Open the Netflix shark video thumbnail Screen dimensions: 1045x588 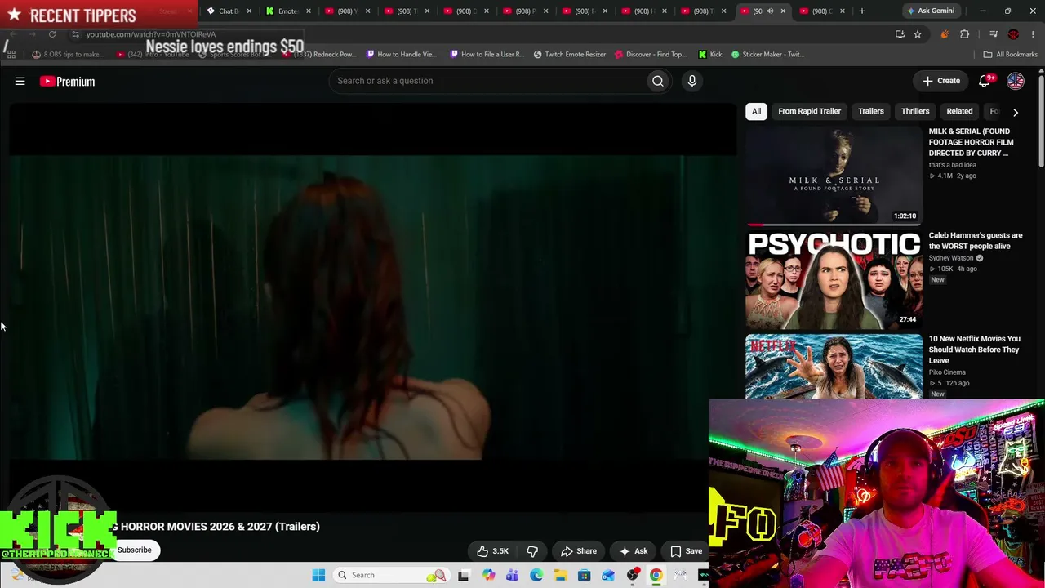[x=834, y=367]
